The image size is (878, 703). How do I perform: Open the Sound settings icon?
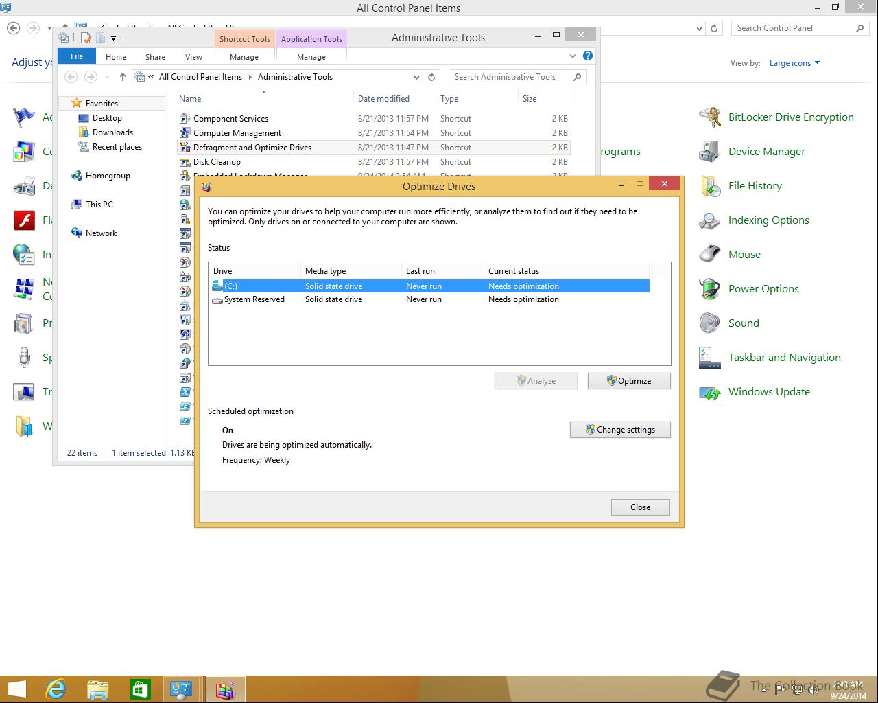coord(710,323)
